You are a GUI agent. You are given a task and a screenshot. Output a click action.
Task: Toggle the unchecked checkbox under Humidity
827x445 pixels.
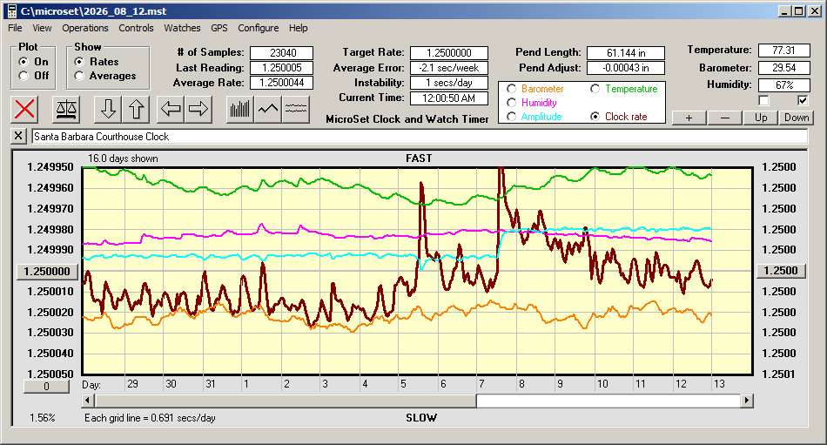point(763,100)
